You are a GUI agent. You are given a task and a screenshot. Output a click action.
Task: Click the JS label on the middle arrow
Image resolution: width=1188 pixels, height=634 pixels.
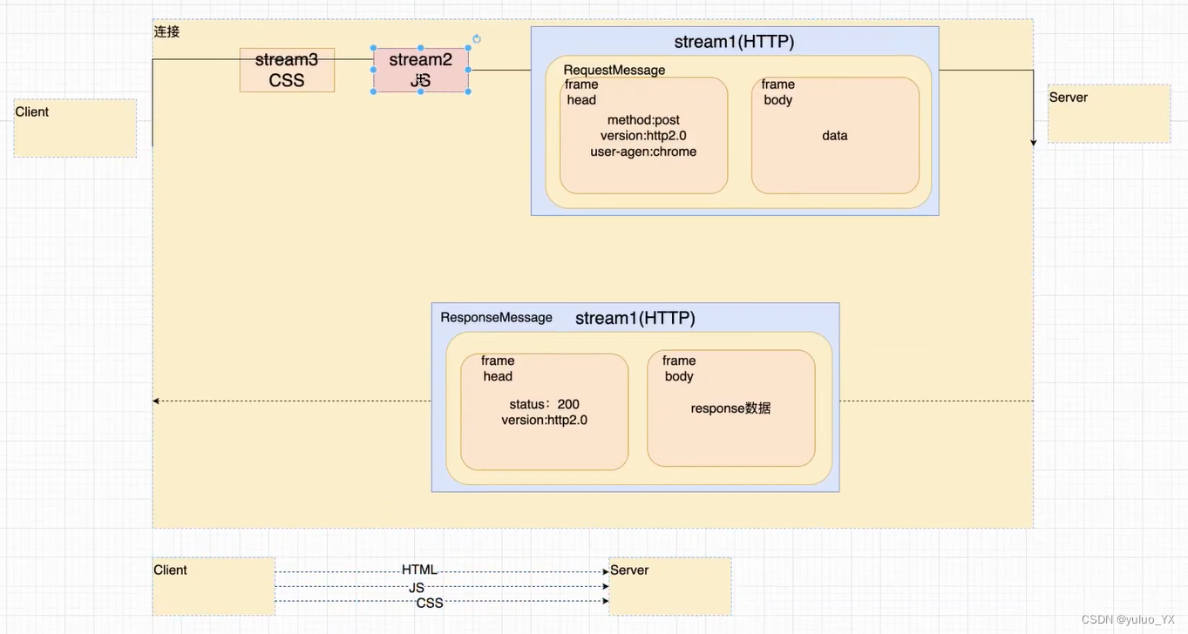coord(417,588)
